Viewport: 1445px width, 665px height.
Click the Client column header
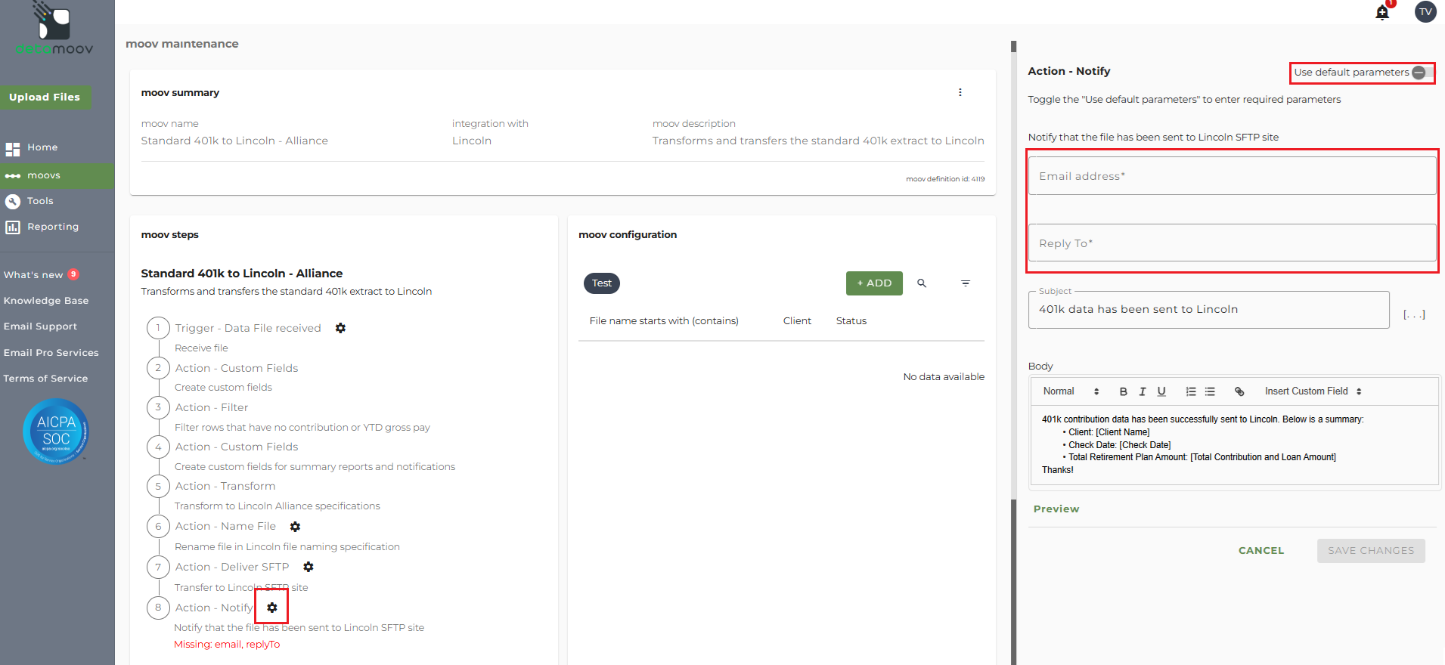pyautogui.click(x=797, y=321)
